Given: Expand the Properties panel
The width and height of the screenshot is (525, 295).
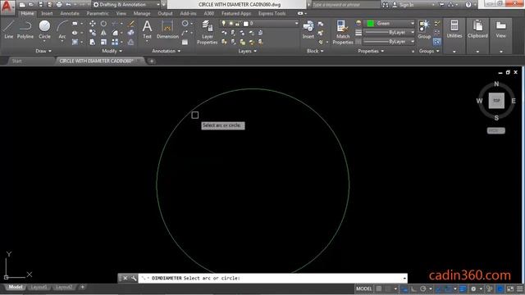Looking at the screenshot, I should click(x=371, y=51).
